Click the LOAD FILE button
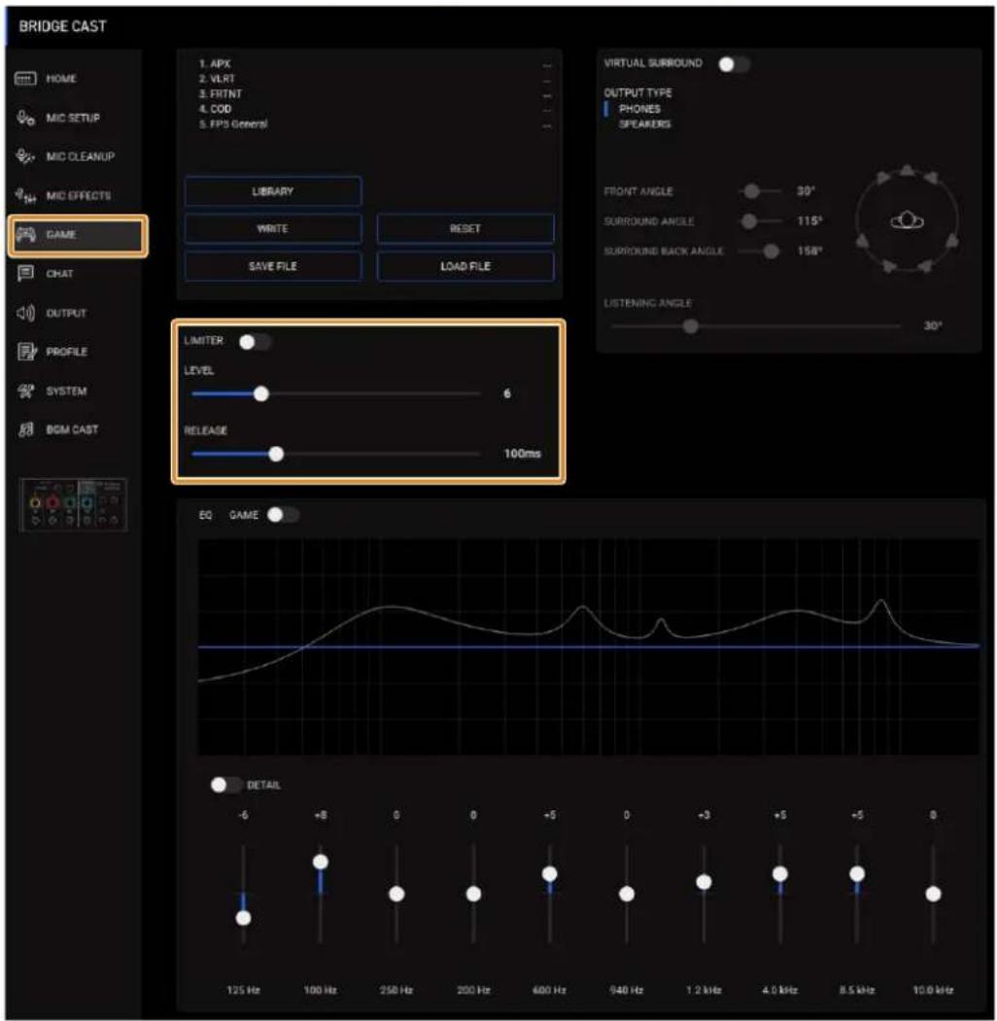This screenshot has height=1021, width=997. coord(464,266)
